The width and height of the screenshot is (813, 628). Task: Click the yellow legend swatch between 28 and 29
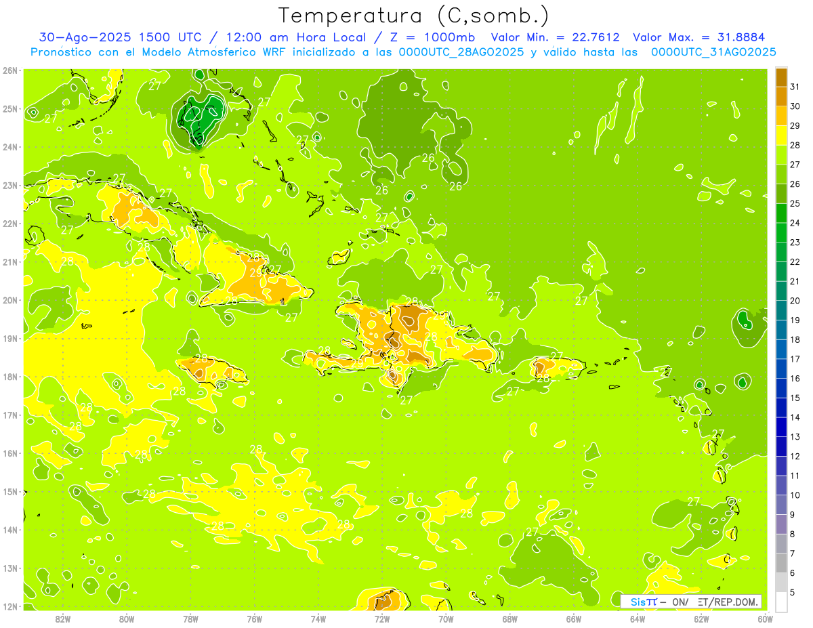pyautogui.click(x=782, y=135)
